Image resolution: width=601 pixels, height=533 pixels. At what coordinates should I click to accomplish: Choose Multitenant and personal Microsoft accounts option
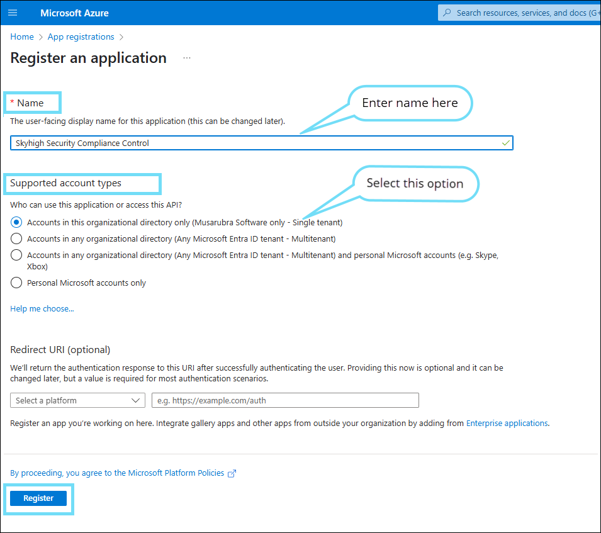tap(16, 255)
